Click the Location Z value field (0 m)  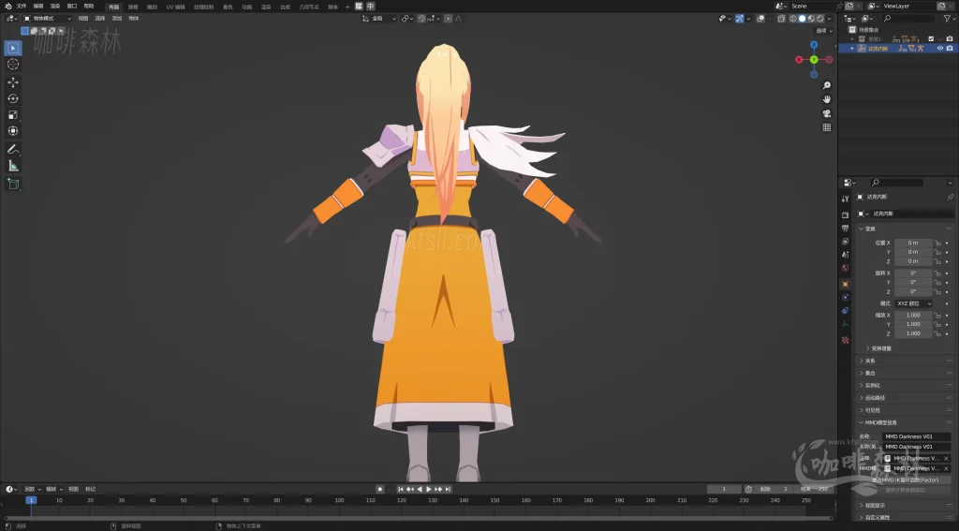913,261
